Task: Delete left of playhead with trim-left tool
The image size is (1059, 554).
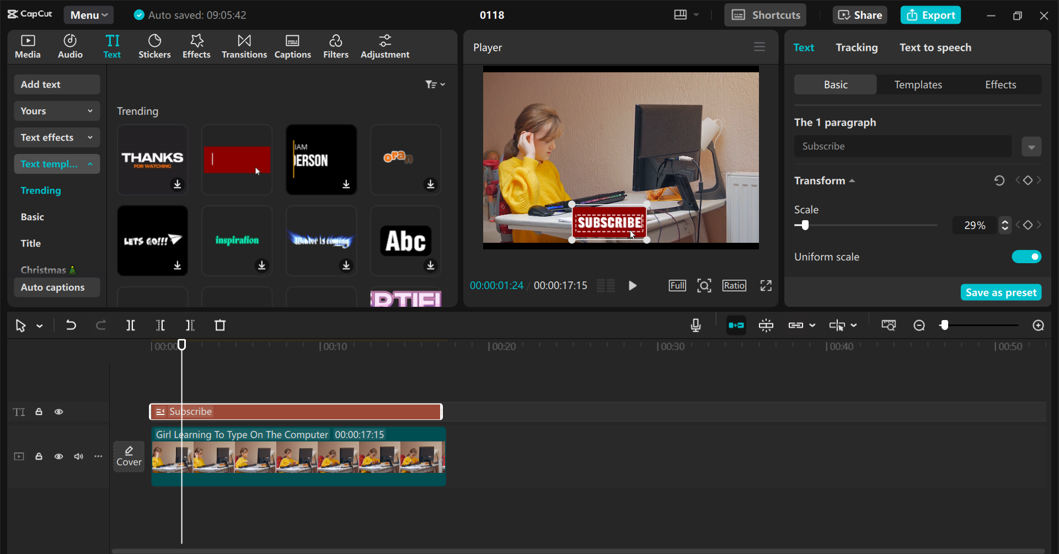Action: click(x=161, y=326)
